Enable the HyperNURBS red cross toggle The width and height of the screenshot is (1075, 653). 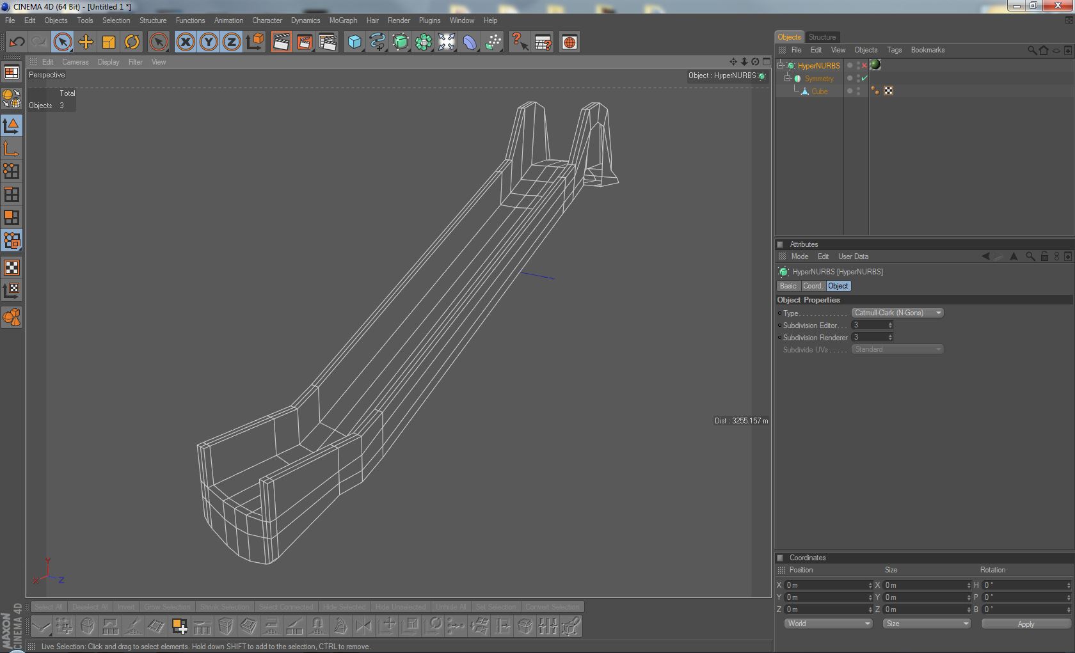point(864,65)
